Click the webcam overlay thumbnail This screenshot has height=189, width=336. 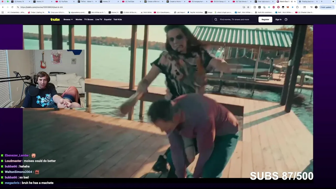tap(42, 79)
